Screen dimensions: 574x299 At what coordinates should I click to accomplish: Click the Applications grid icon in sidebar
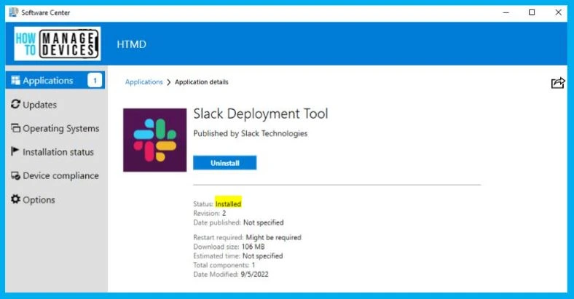pyautogui.click(x=15, y=81)
